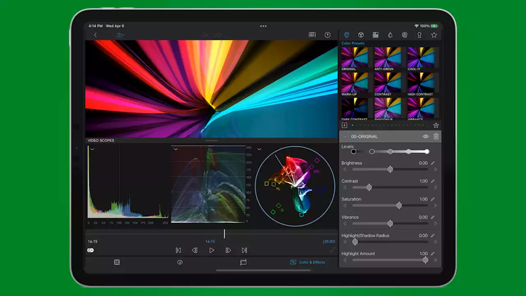
Task: Open the Crop tab icon
Action: (x=243, y=262)
